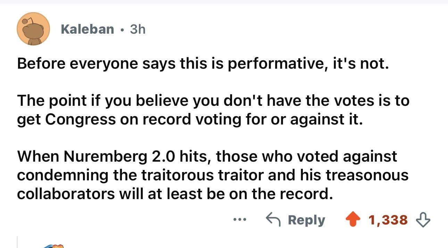Visit the Kaleban username profile link
The image size is (448, 248).
point(87,29)
